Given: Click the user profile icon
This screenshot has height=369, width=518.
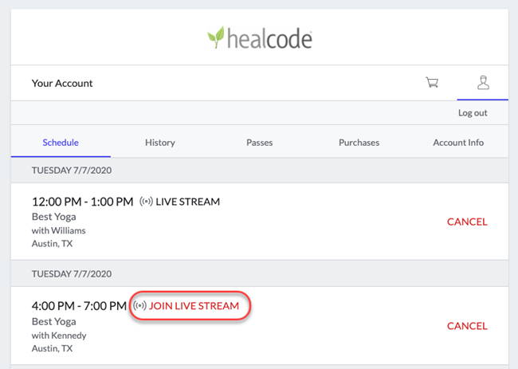Looking at the screenshot, I should point(482,82).
